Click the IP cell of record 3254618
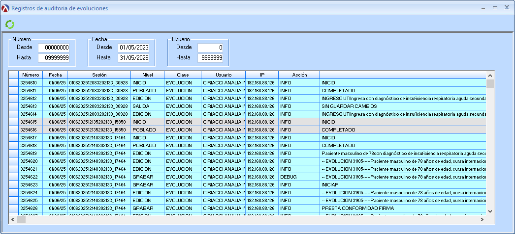Viewport: 515px width, 234px height. (x=262, y=146)
